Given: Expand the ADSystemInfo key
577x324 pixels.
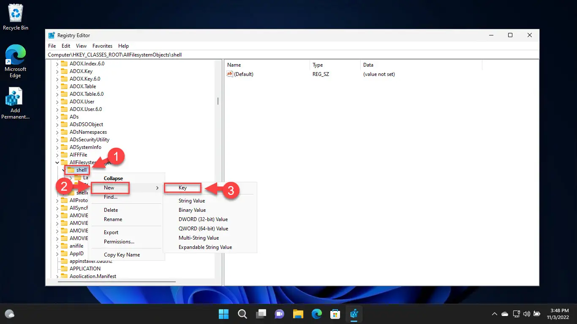Looking at the screenshot, I should 57,147.
